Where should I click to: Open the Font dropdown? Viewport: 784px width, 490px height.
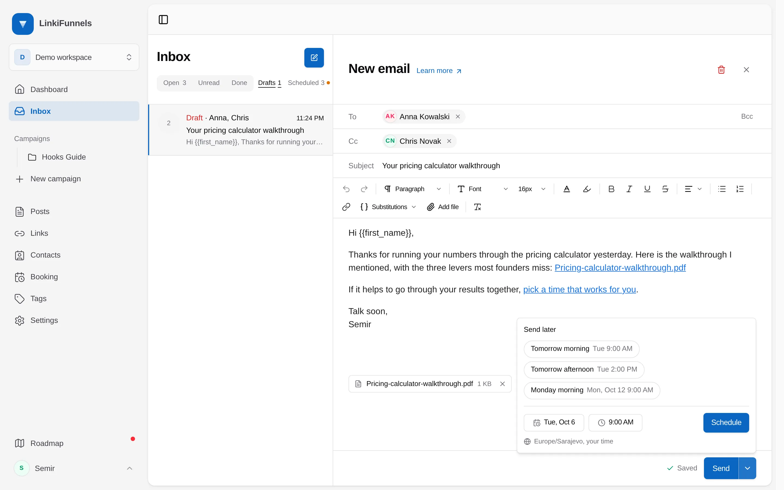483,189
